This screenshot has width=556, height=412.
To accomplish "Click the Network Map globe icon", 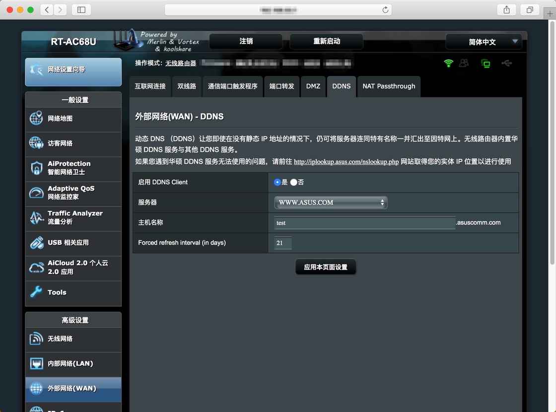I will tap(36, 119).
